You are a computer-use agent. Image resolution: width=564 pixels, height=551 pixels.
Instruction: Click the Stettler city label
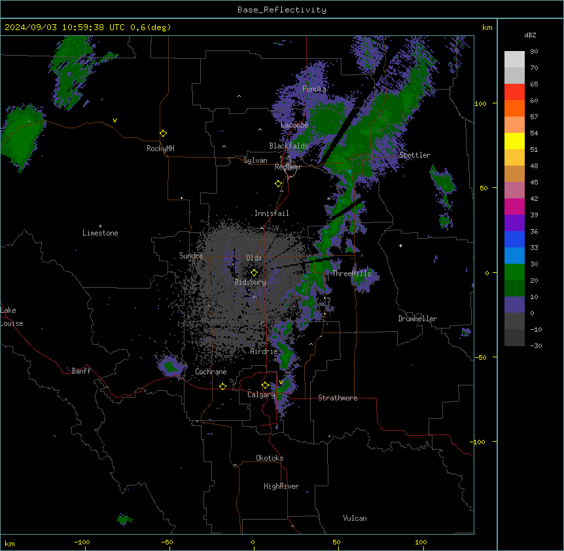415,155
